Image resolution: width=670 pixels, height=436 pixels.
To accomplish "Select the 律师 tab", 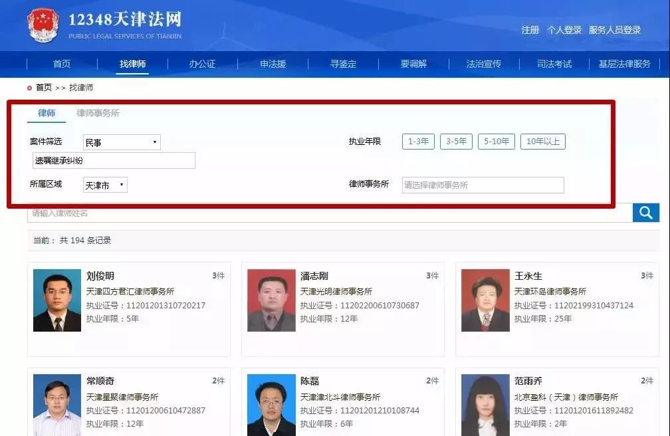I will tap(46, 113).
